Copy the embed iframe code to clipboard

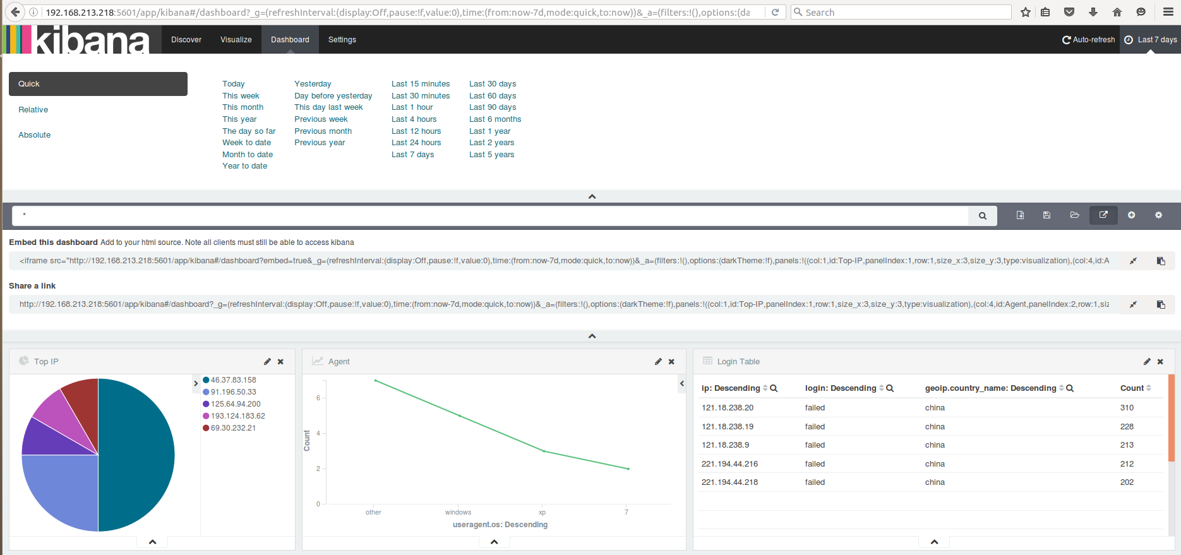(x=1160, y=261)
